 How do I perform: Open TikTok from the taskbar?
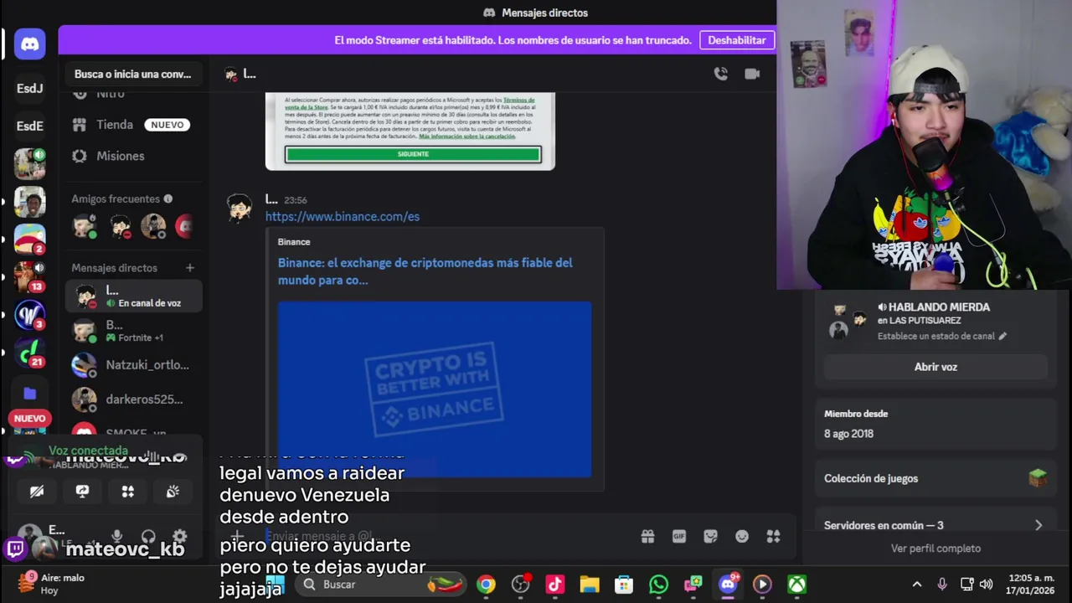point(554,585)
